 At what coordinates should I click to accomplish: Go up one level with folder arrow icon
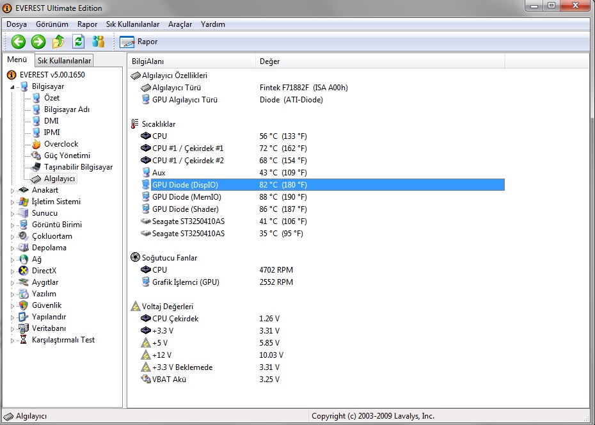click(58, 42)
